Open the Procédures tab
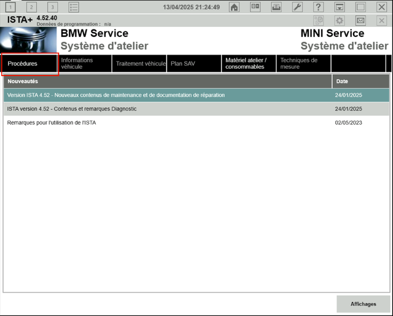Viewport: 393px width, 316px height. click(x=29, y=64)
